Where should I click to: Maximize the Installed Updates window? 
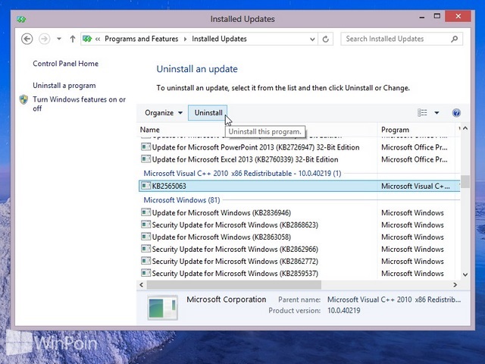pyautogui.click(x=436, y=16)
